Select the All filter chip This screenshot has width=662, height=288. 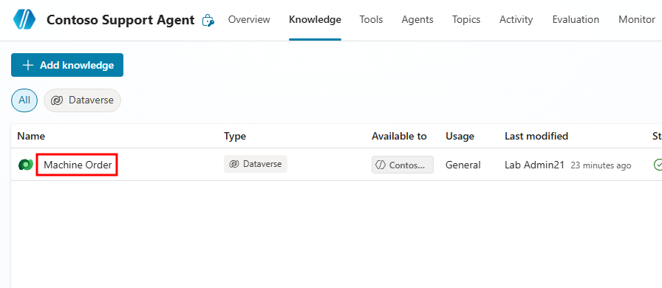(24, 100)
